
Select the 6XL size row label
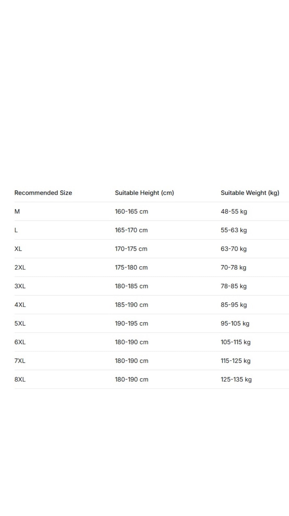click(20, 342)
